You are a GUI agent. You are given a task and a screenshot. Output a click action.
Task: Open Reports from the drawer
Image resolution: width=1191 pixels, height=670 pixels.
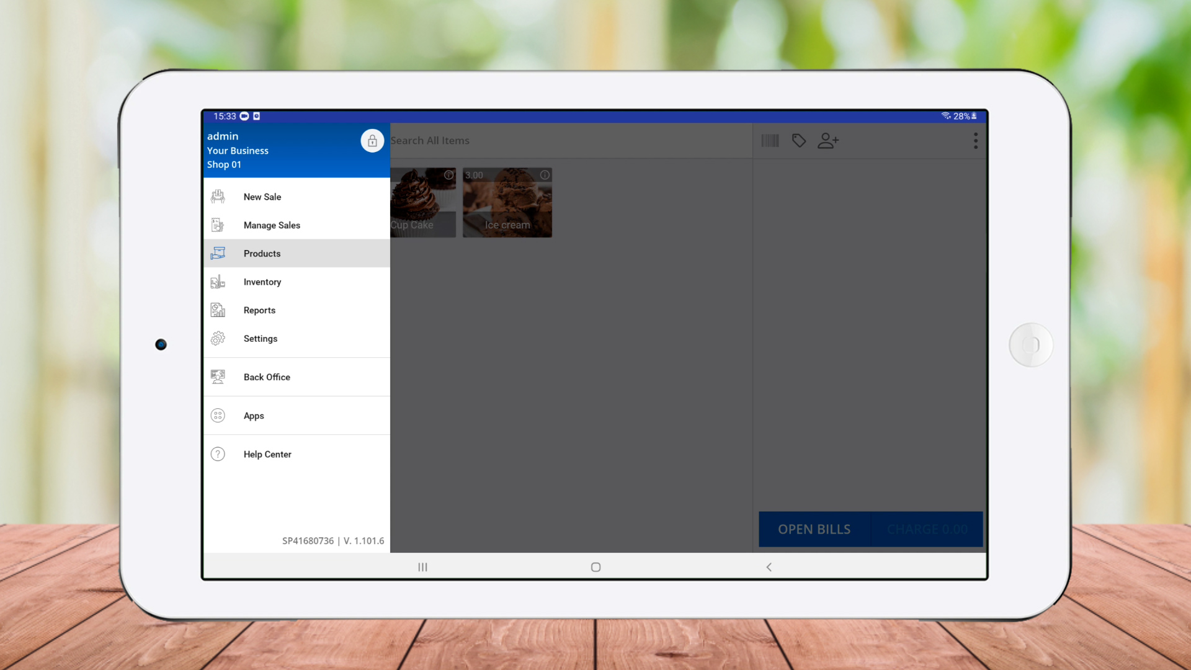pos(259,310)
